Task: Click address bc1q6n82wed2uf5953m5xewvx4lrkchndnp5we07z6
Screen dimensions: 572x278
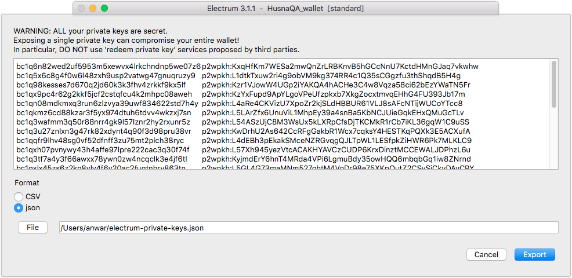Action: 108,66
